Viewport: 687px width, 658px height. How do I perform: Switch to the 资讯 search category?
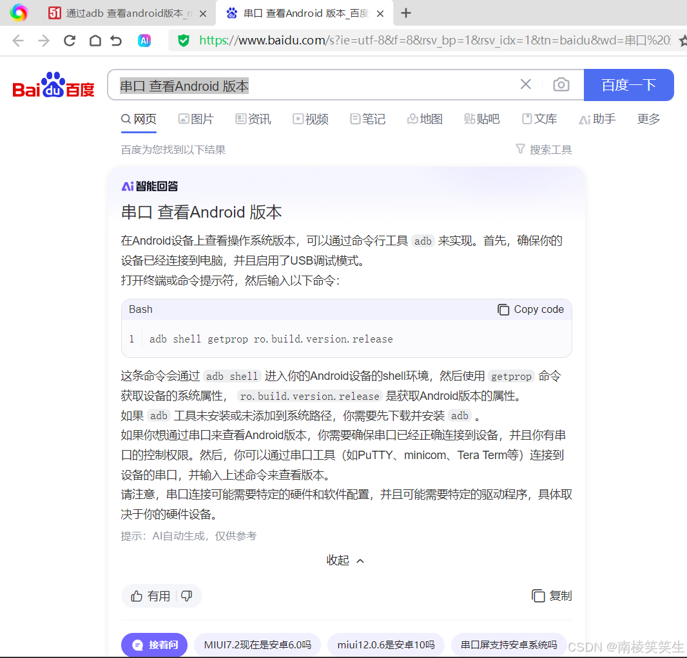[x=253, y=119]
